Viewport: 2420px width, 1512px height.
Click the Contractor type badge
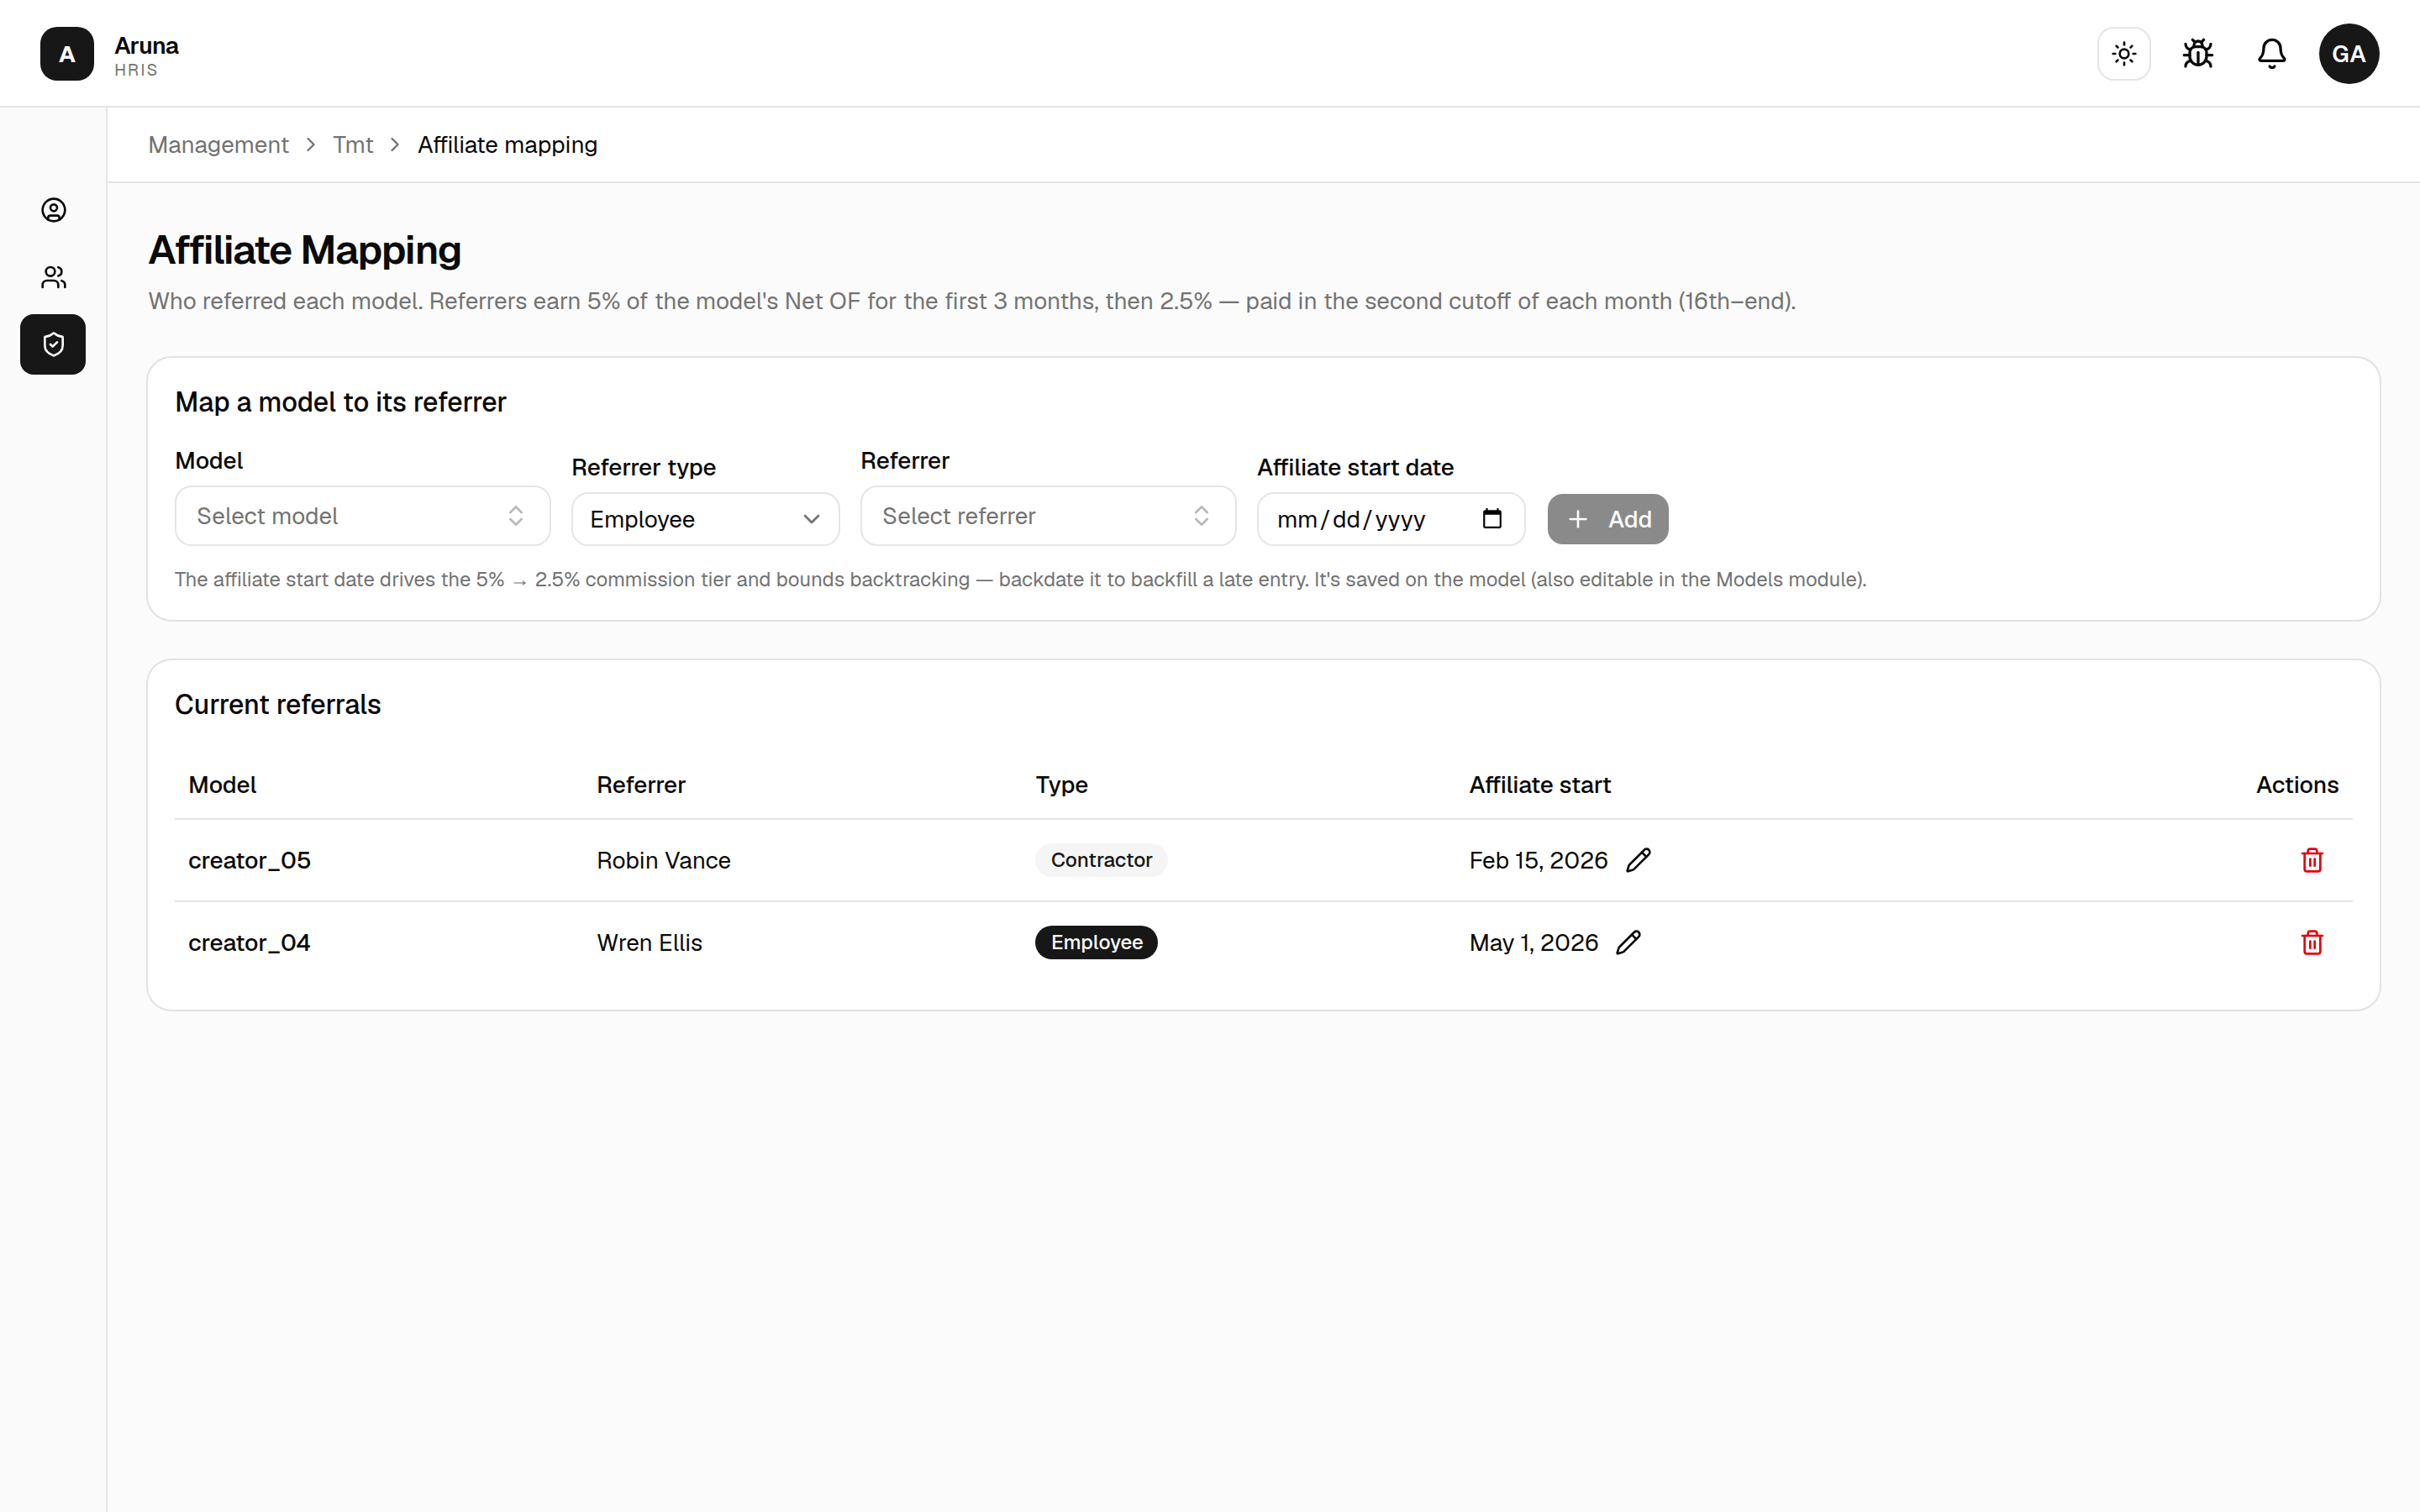point(1101,860)
